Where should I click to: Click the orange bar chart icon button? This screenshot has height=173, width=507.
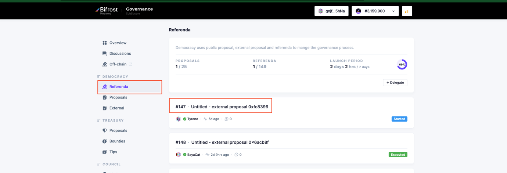coord(407,11)
